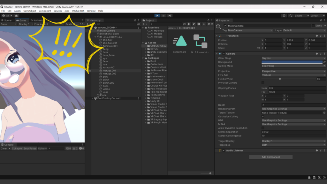Click the Console Clear button
This screenshot has height=184, width=327.
coord(4,149)
